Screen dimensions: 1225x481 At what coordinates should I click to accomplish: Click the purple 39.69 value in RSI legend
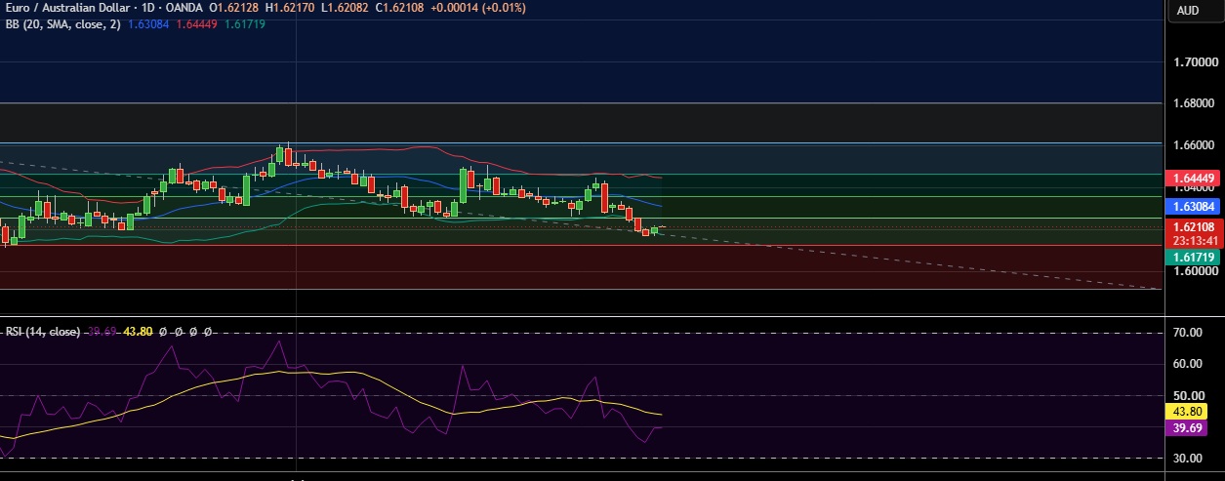tap(102, 332)
